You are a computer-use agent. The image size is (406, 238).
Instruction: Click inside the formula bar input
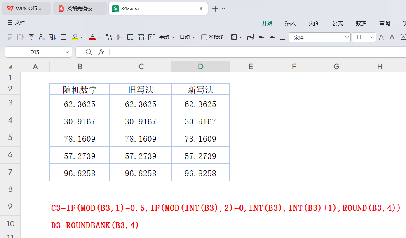[x=258, y=52]
